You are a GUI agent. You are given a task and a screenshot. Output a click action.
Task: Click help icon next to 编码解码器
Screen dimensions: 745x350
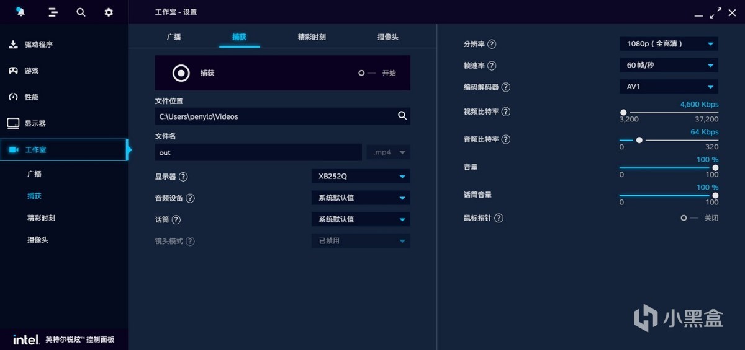[x=505, y=87]
